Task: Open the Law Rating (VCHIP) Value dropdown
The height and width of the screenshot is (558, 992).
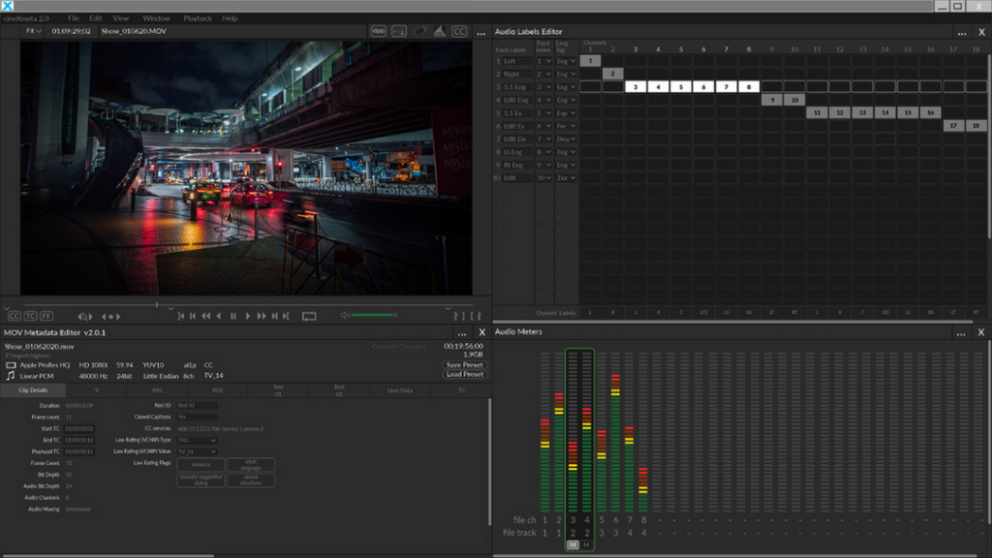Action: (197, 451)
